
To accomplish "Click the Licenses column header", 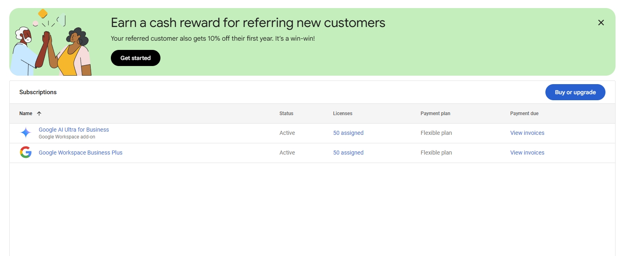I will pyautogui.click(x=343, y=114).
